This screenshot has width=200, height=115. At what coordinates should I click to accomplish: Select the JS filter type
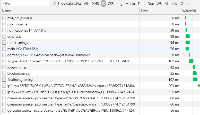pyautogui.click(x=103, y=4)
